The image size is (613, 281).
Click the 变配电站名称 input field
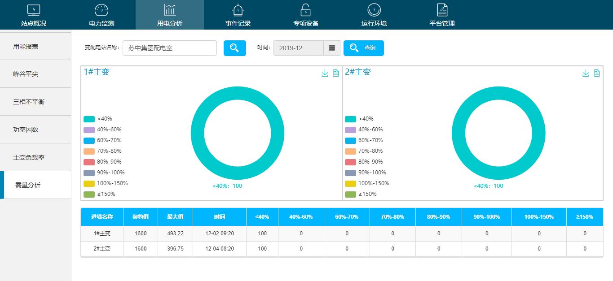[x=170, y=48]
